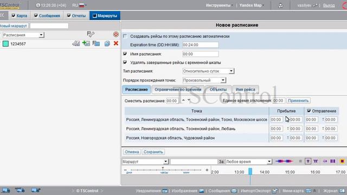
Task: Click the red circled X delete-all icon
Action: 115,34
